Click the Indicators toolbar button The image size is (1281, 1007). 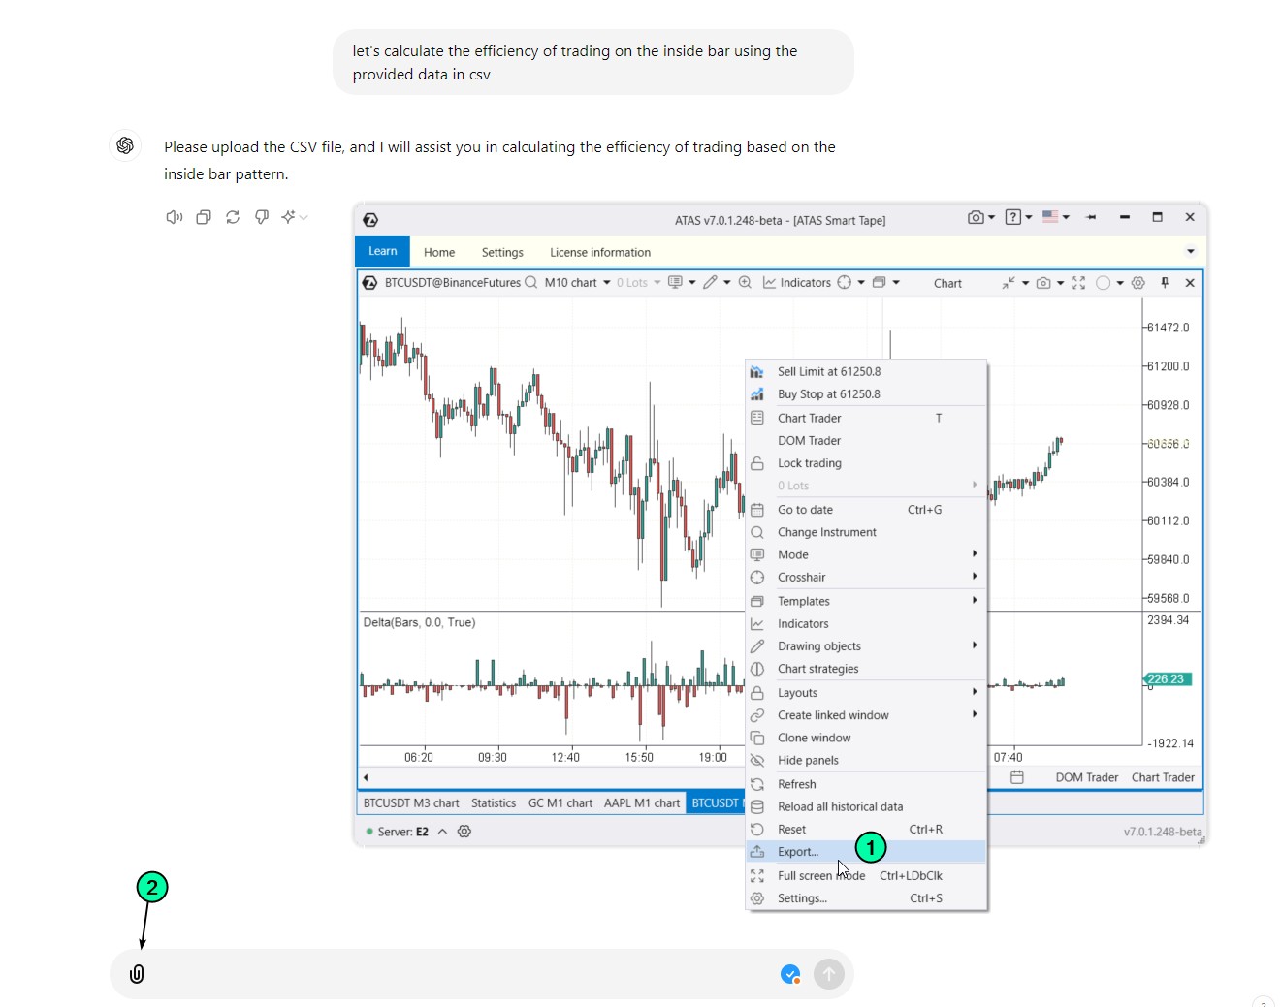coord(796,283)
